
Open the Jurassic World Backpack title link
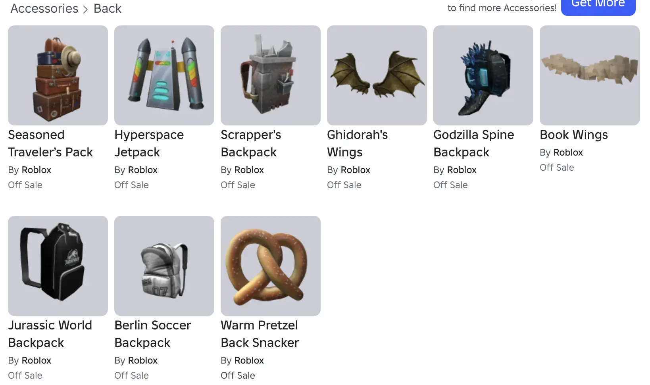[50, 334]
